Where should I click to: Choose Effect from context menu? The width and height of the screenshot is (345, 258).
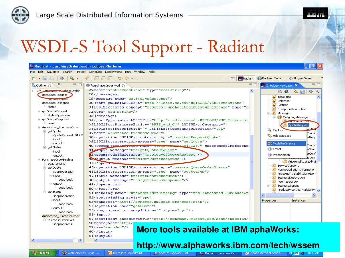[x=286, y=149]
